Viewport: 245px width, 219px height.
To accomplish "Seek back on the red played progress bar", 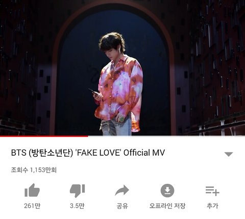I will pyautogui.click(x=44, y=136).
